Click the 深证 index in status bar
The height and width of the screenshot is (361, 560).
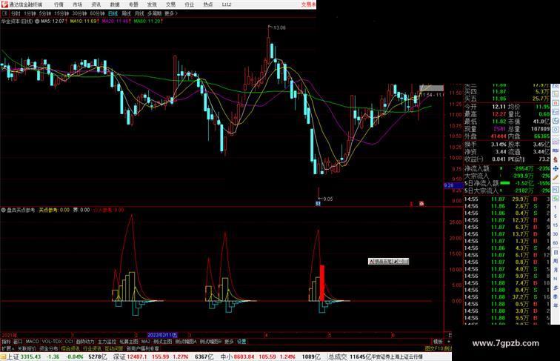point(119,357)
